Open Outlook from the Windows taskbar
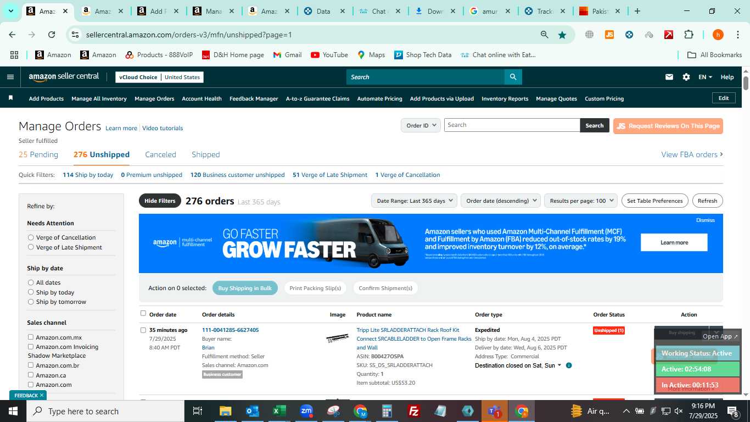The image size is (750, 422). [253, 411]
